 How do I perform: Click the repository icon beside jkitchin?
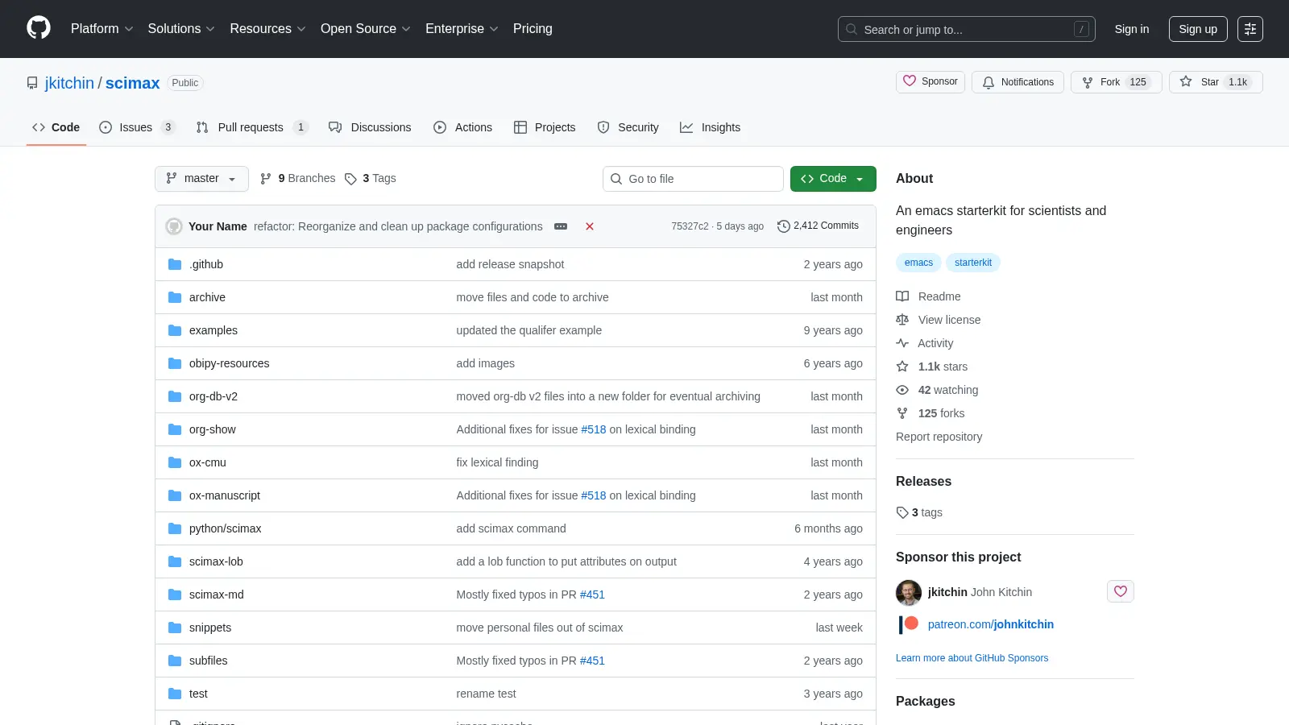pos(32,83)
